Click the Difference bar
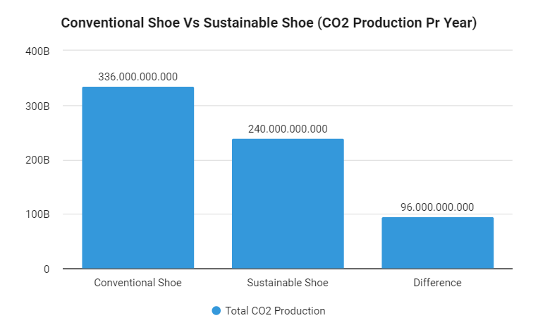The height and width of the screenshot is (330, 538). point(437,243)
